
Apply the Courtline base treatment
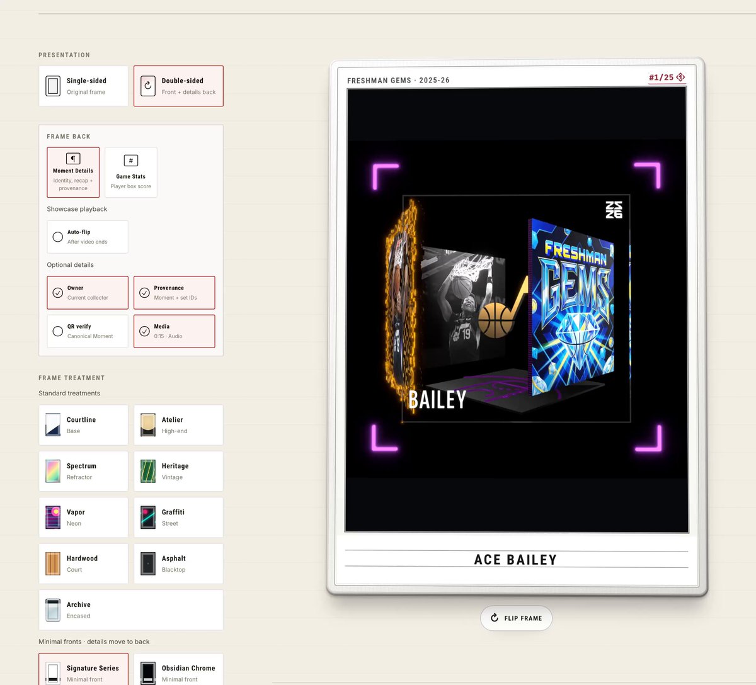point(83,425)
